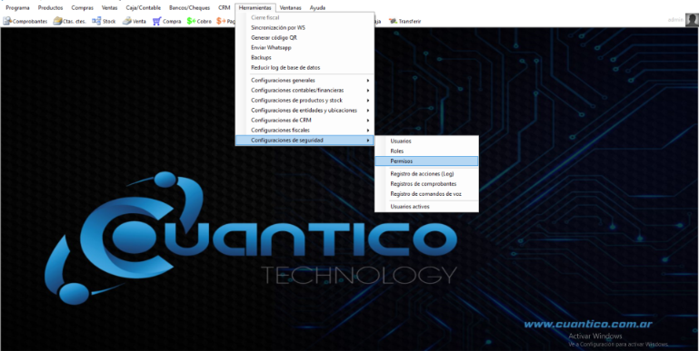Choose Roles menu entry

[x=426, y=151]
